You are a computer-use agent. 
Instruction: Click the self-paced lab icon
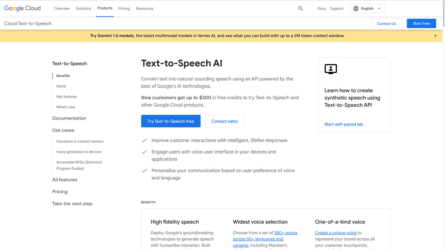pos(330,69)
